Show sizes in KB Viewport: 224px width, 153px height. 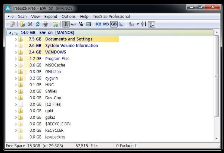(x=99, y=24)
